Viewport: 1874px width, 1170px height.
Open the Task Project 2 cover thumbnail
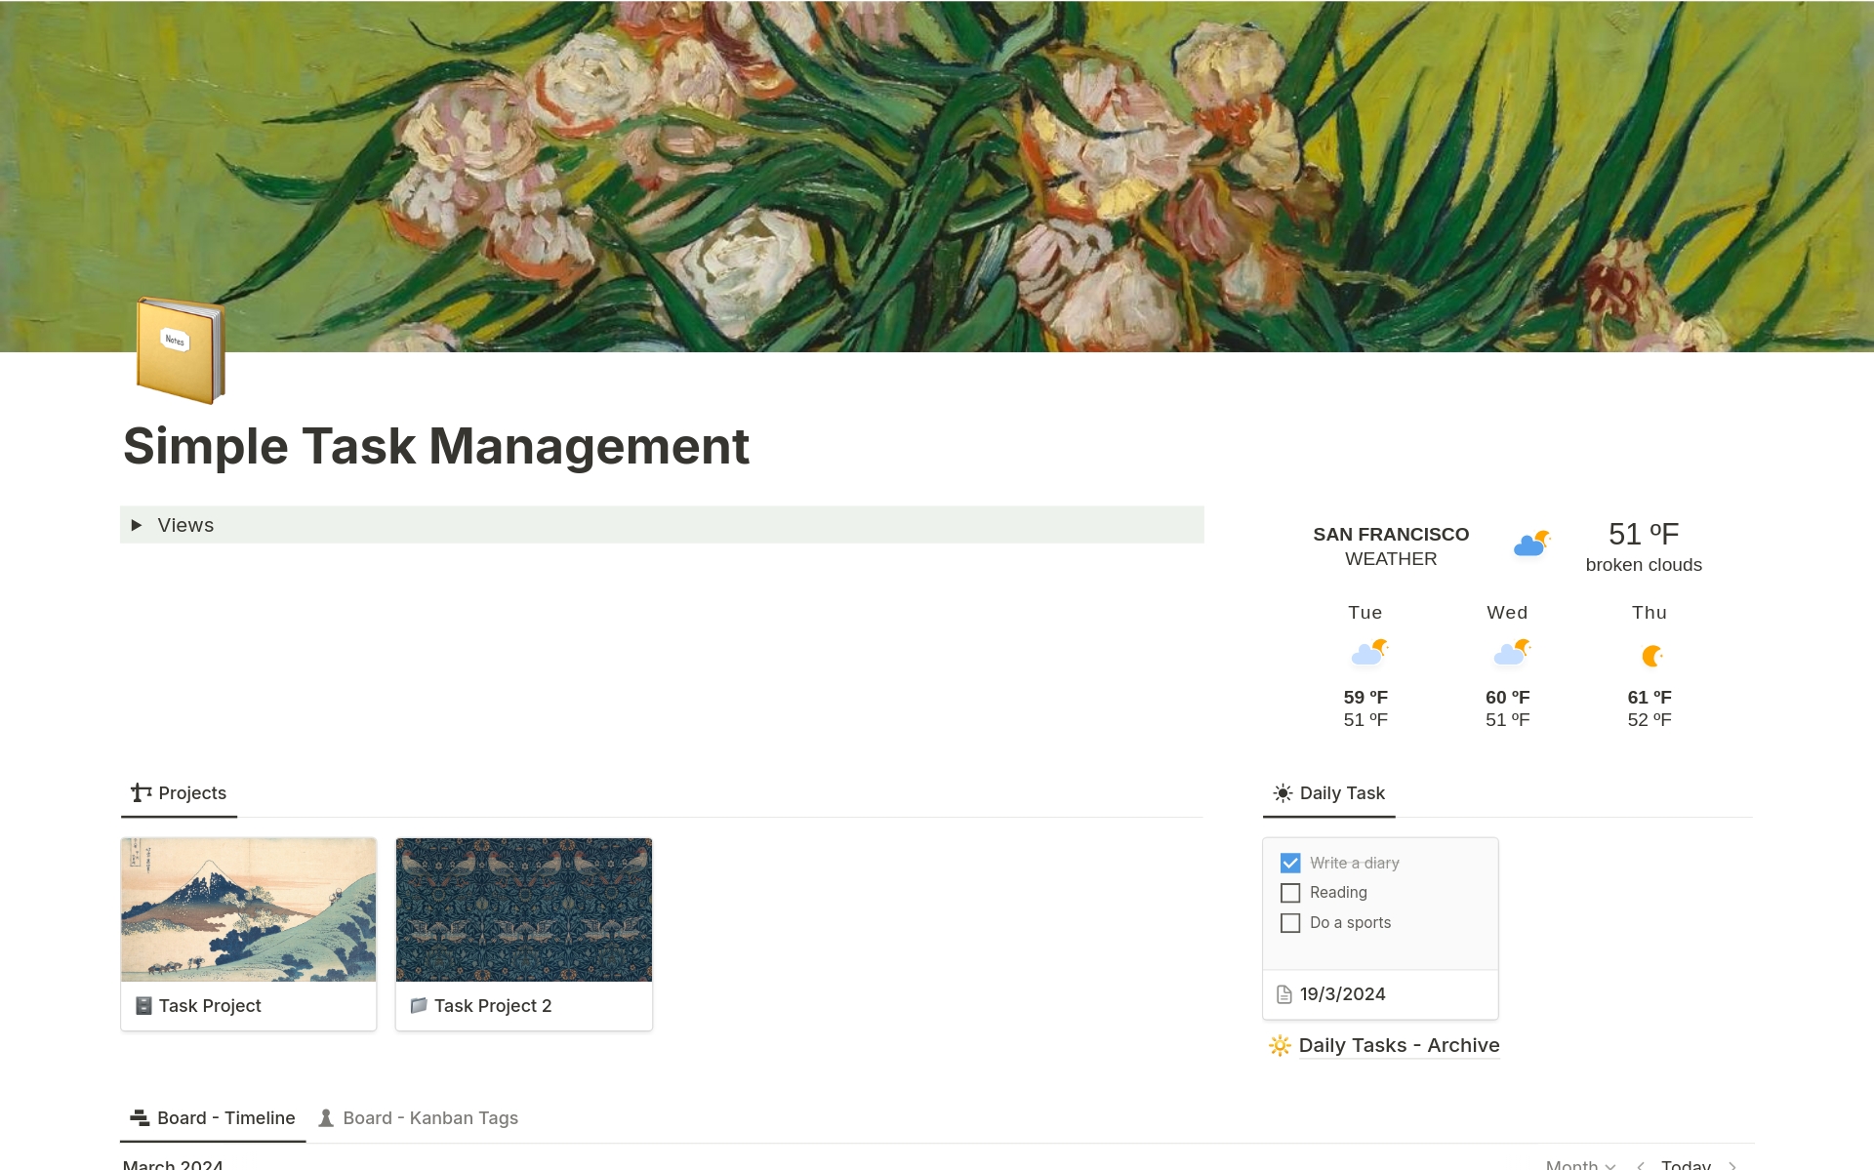pyautogui.click(x=523, y=908)
